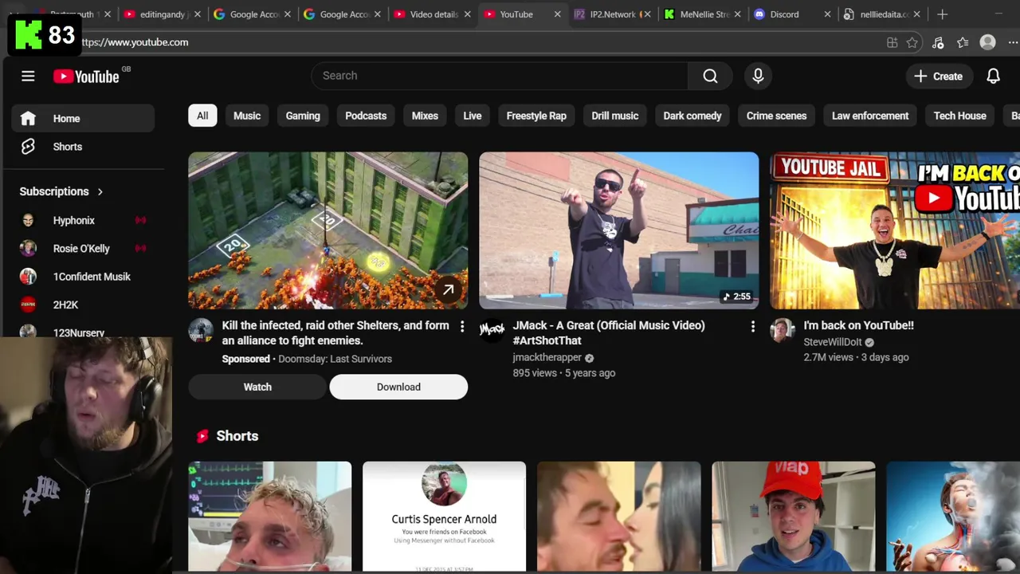This screenshot has height=574, width=1020.
Task: Switch to the Video details browser tab
Action: point(433,14)
